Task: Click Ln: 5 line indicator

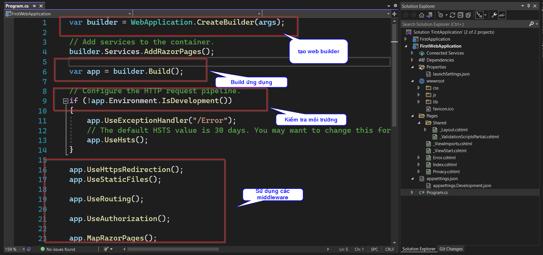Action: [344, 249]
